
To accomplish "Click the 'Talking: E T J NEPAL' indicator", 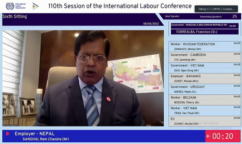I will coord(216,9).
